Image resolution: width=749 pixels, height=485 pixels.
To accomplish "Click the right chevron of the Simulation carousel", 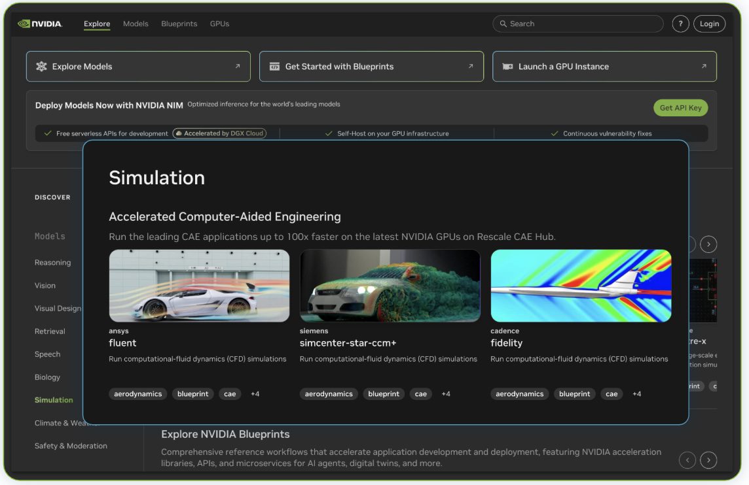I will [708, 244].
